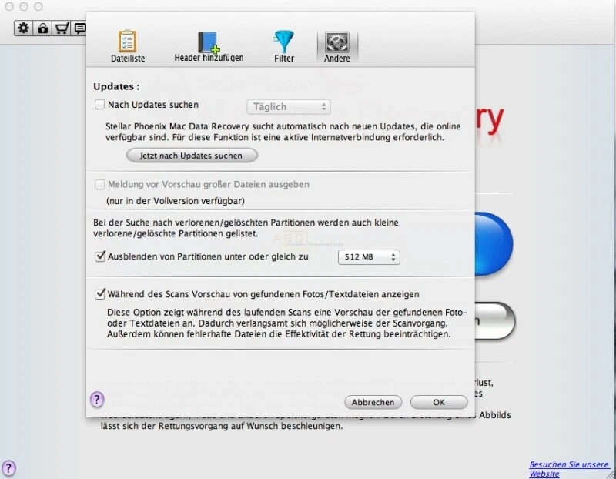Uncheck Ausblenden von Partitionen option

[x=99, y=256]
